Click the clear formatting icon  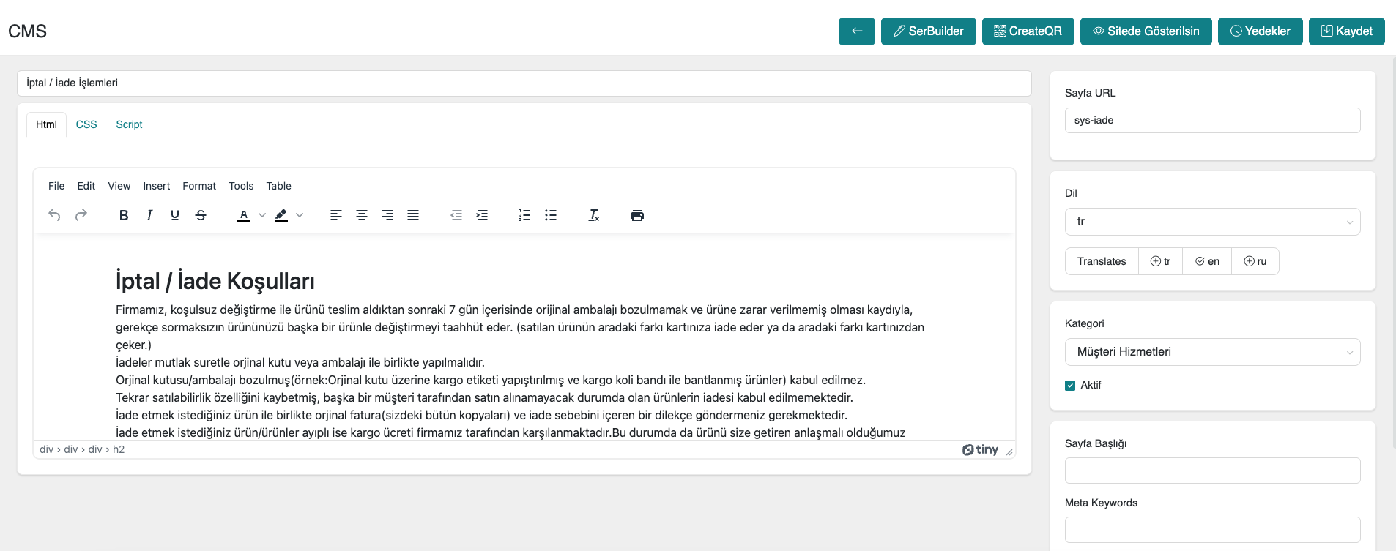pyautogui.click(x=594, y=215)
